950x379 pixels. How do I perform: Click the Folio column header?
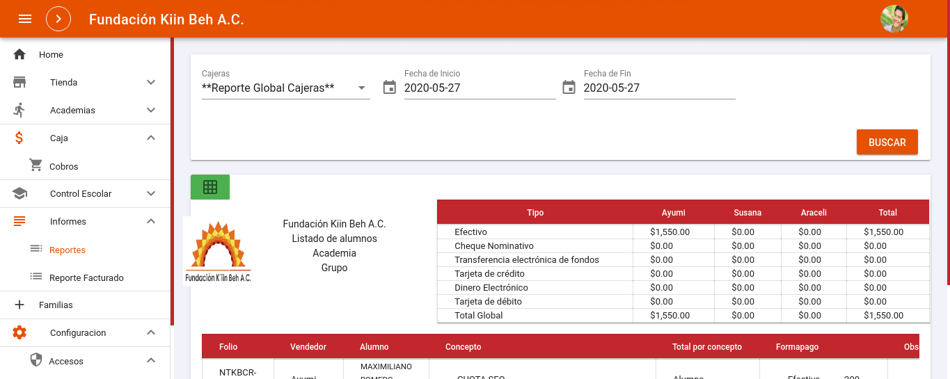coord(228,346)
